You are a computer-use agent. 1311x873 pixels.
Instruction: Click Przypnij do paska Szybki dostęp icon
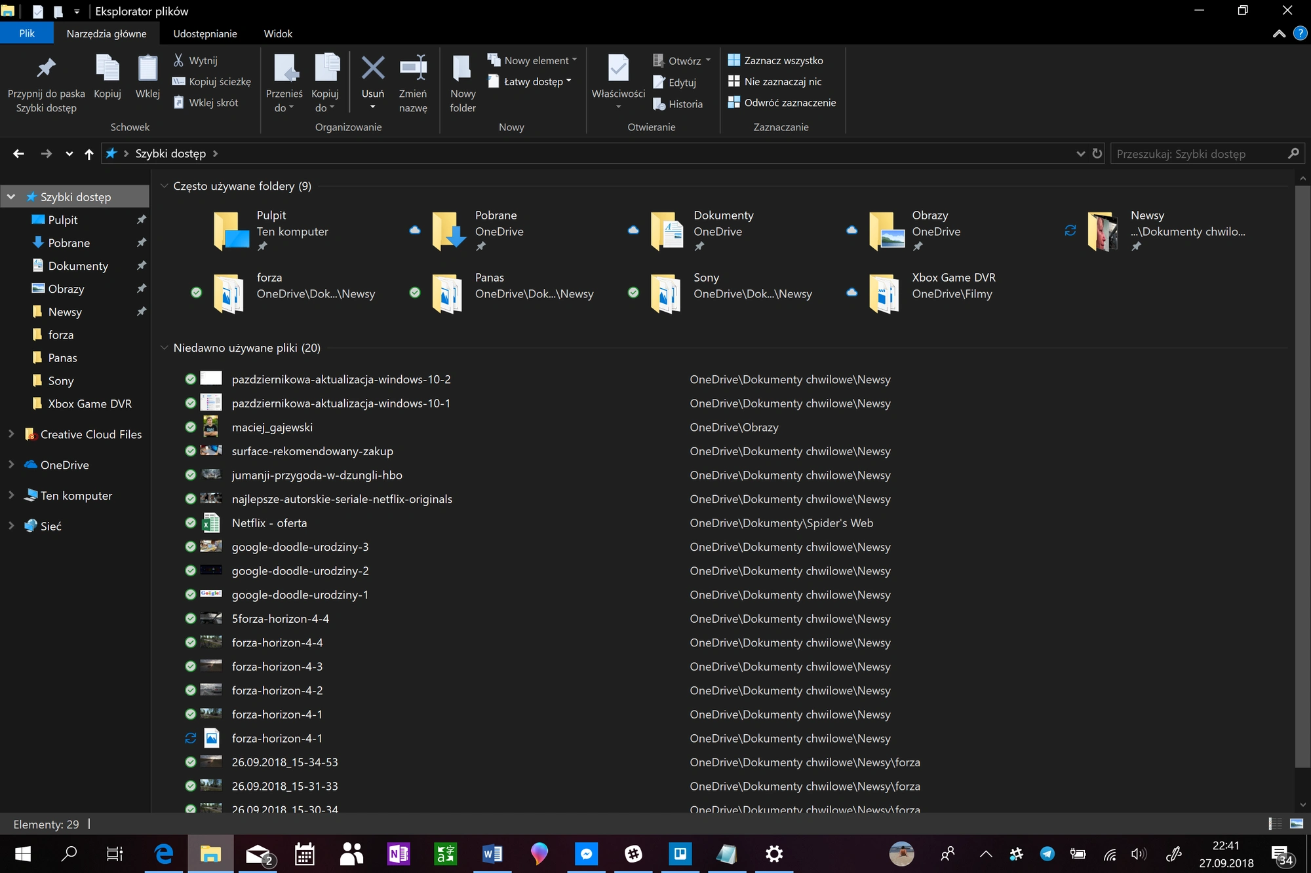coord(46,68)
